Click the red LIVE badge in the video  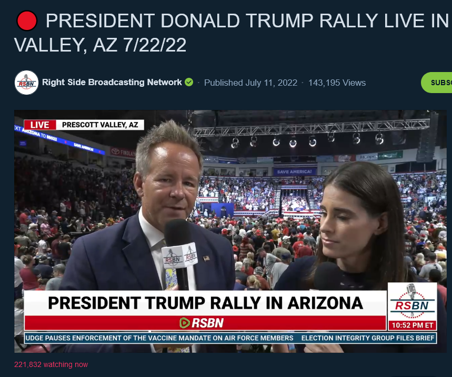click(40, 125)
